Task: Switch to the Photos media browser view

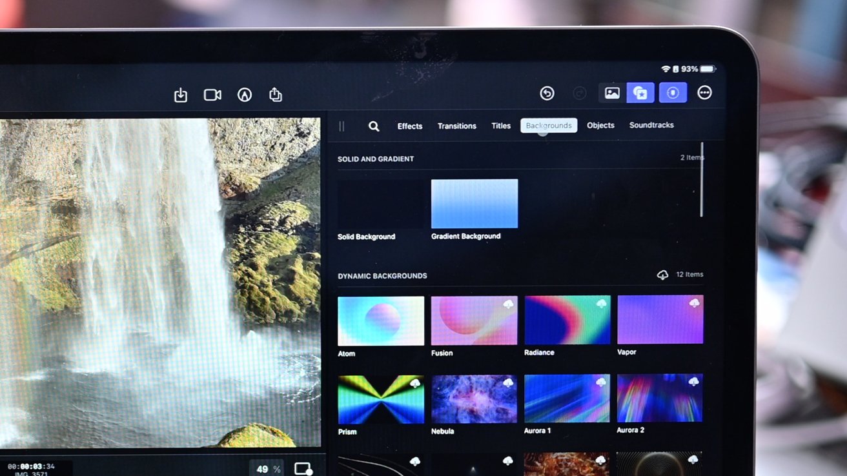Action: (x=611, y=92)
